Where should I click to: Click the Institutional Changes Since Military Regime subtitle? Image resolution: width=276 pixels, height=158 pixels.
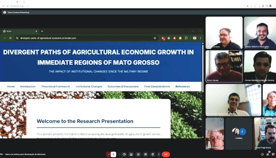tap(98, 71)
